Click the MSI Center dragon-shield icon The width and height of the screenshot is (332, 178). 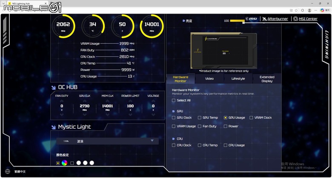(x=295, y=19)
